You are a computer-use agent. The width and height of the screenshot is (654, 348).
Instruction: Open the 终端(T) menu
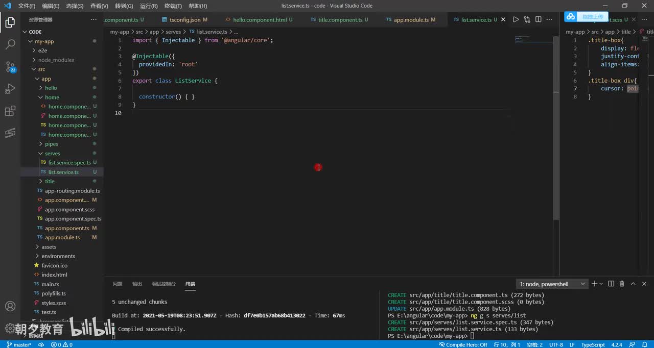coord(174,6)
